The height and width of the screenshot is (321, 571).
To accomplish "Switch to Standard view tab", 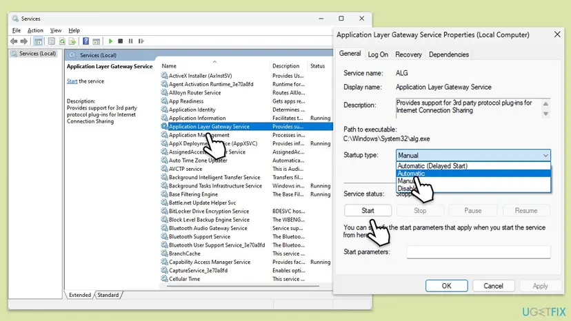I will 108,295.
